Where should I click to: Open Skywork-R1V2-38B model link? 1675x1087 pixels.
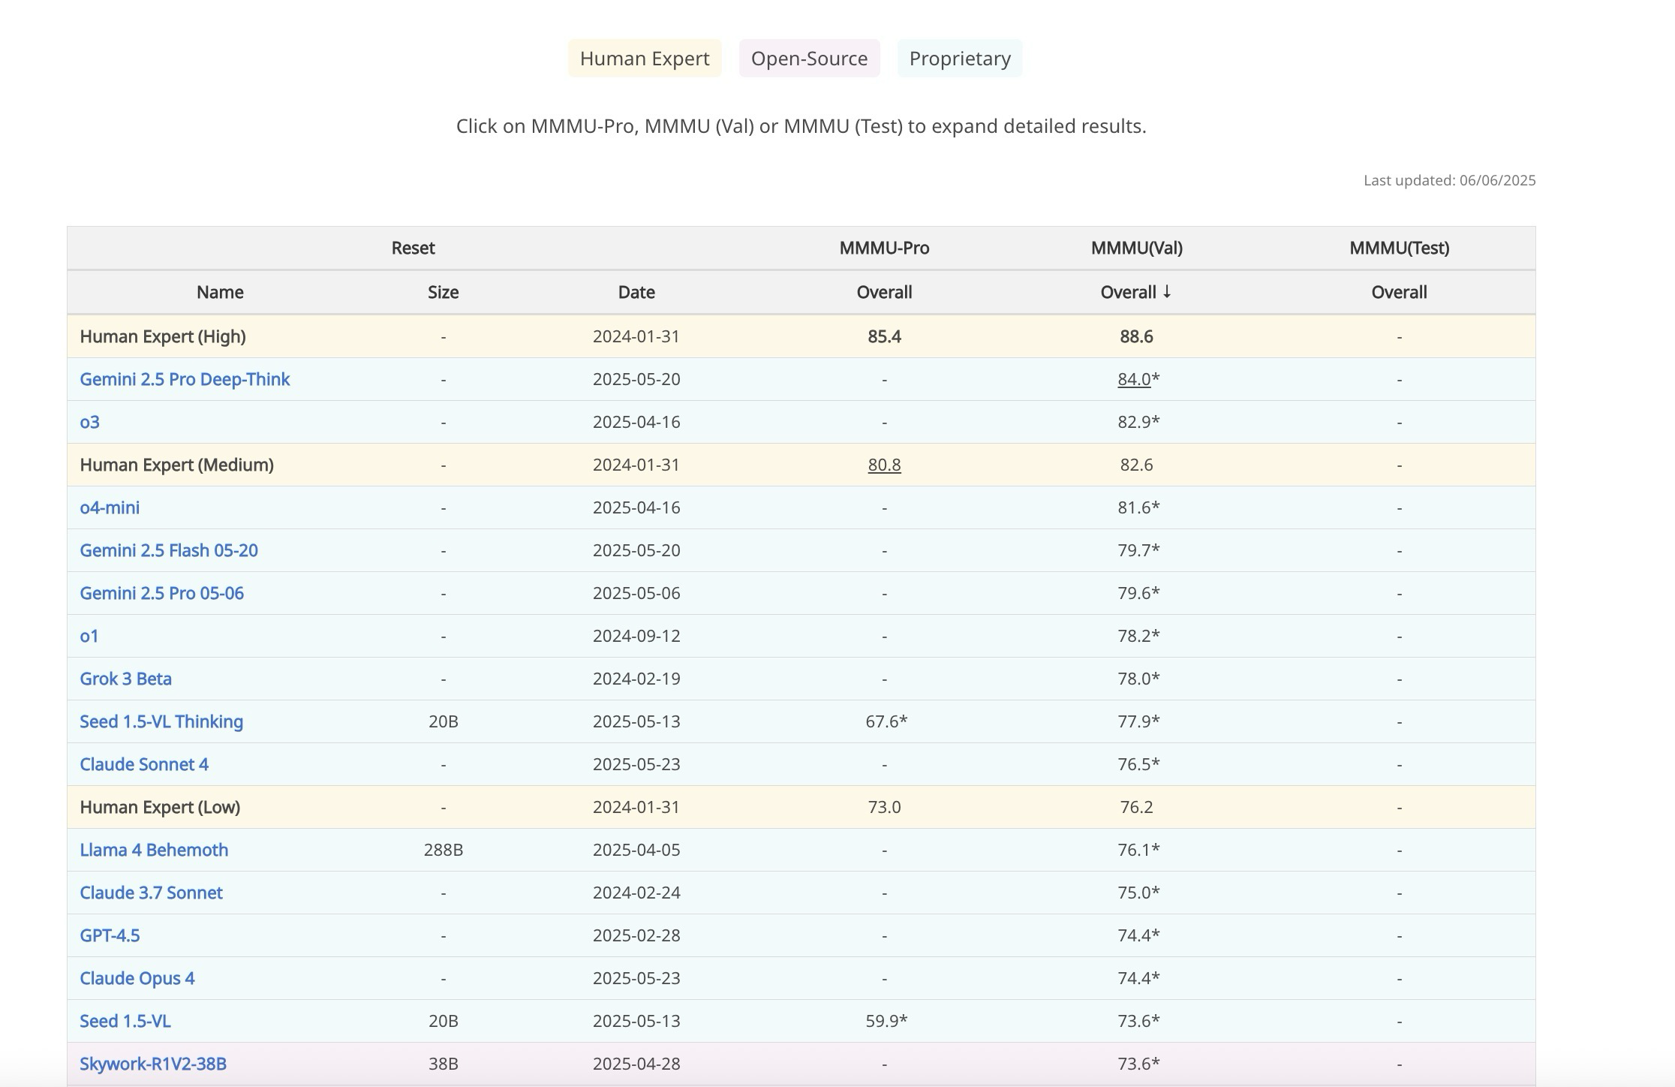pos(153,1064)
